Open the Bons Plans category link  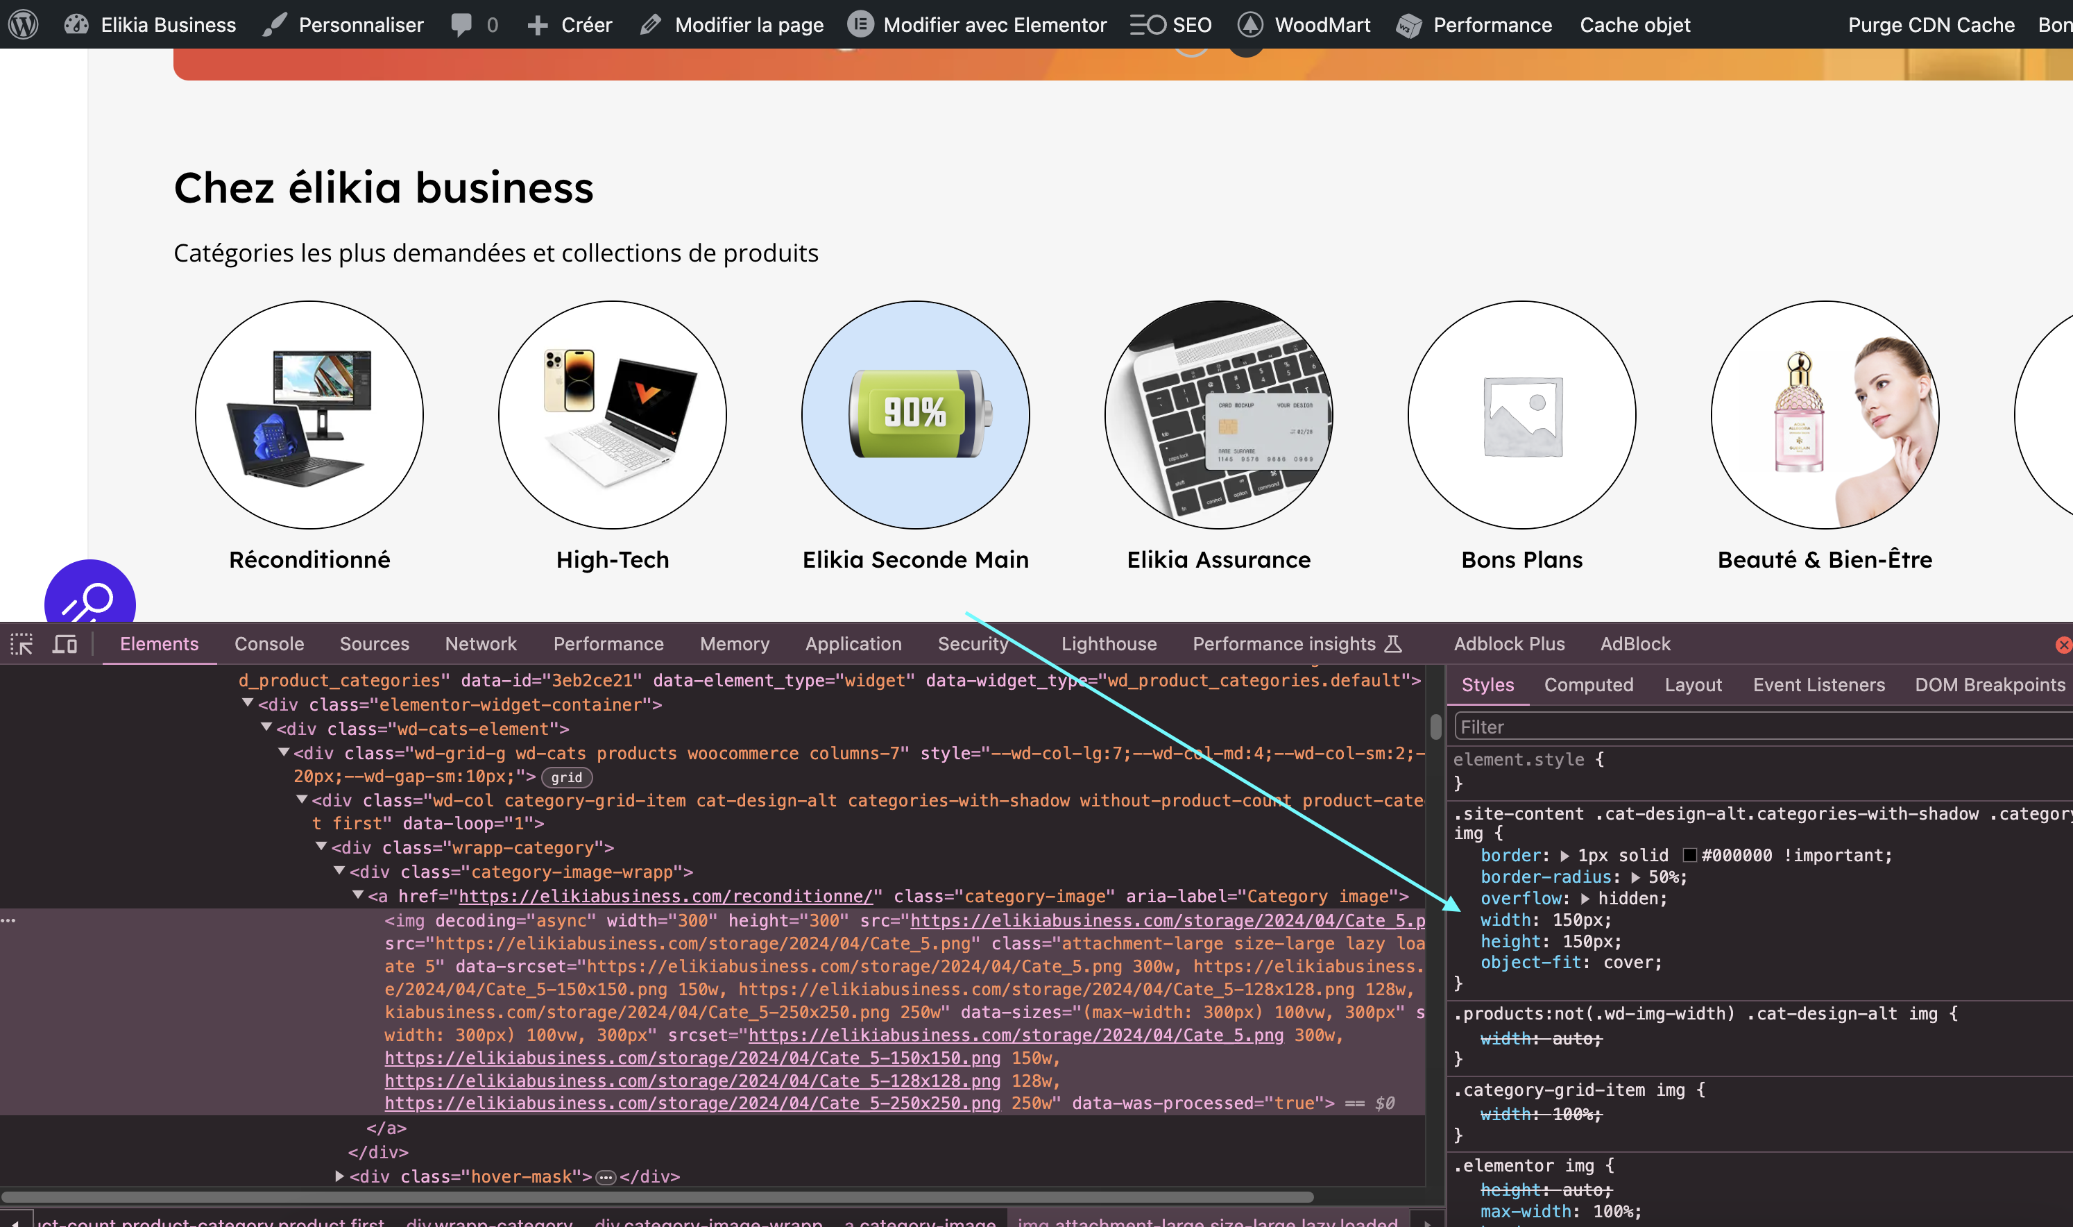point(1521,560)
